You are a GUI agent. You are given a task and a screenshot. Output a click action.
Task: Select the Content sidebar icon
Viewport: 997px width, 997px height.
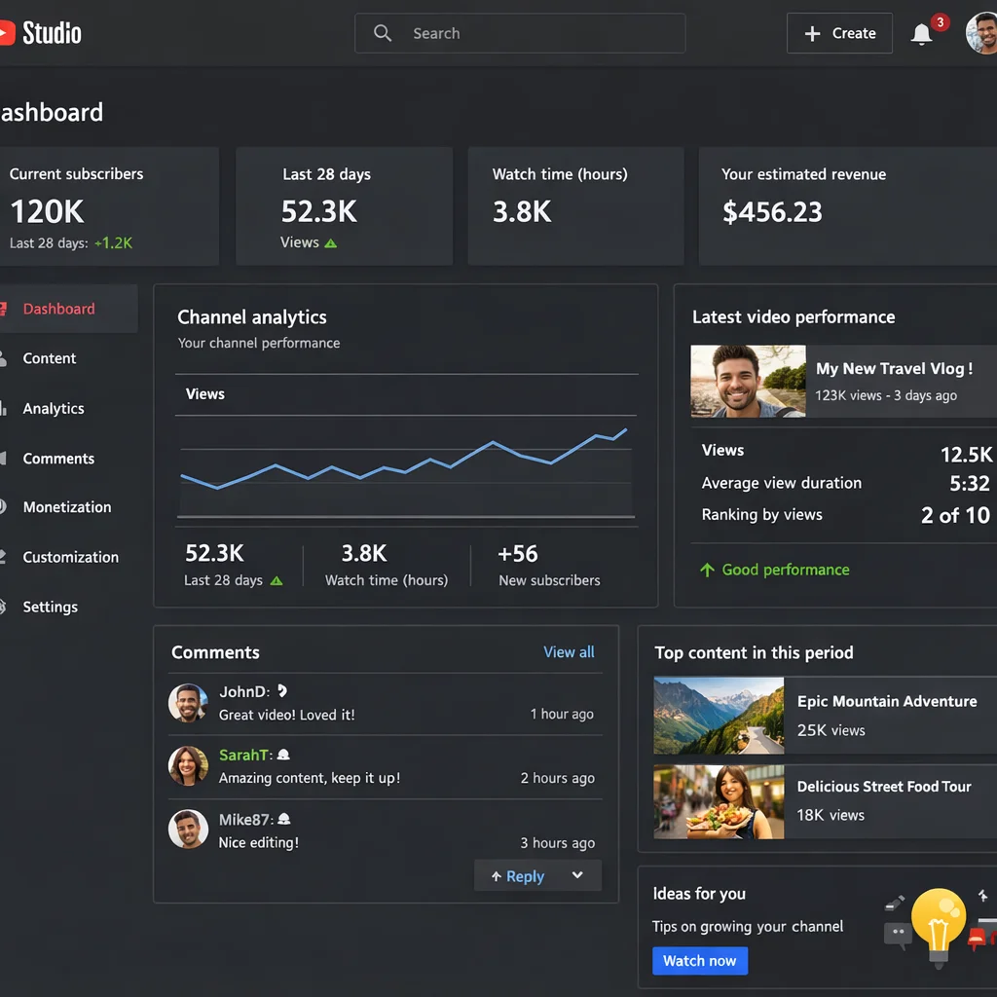[x=4, y=358]
